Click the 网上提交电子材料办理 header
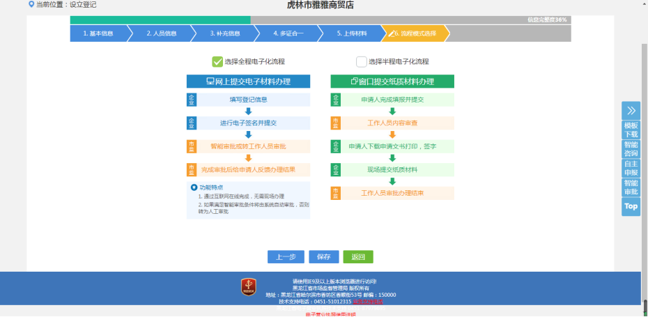648x317 pixels. pos(248,82)
